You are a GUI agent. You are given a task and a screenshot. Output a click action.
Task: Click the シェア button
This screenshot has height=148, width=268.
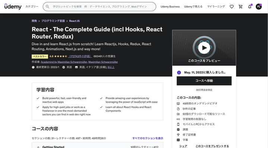pos(183,146)
